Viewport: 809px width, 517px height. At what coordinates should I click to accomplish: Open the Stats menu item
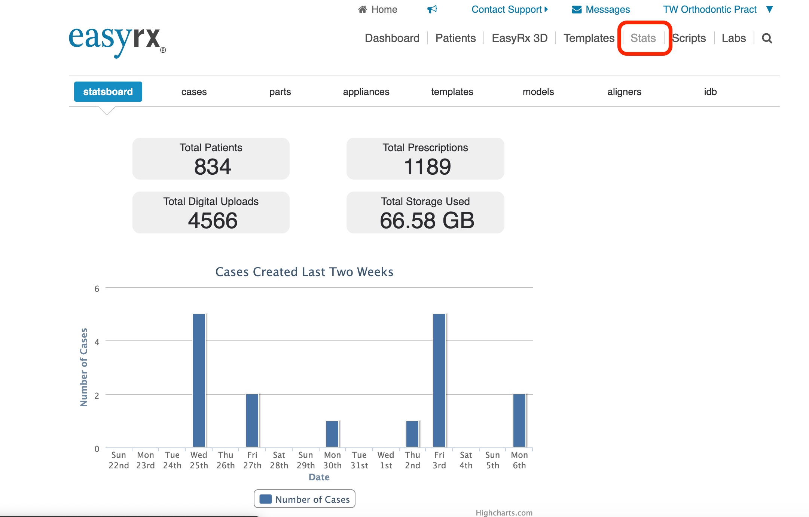click(x=643, y=38)
